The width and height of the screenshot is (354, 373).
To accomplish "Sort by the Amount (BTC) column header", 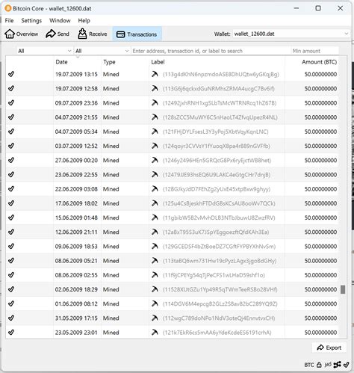I will (x=320, y=62).
